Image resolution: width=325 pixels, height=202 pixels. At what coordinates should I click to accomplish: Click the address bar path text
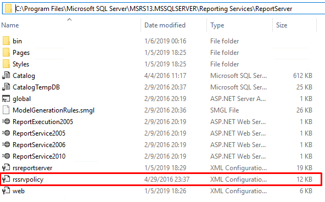[x=154, y=9]
